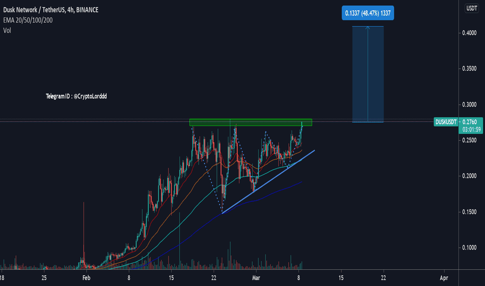Open the USDT currency button

471,8
